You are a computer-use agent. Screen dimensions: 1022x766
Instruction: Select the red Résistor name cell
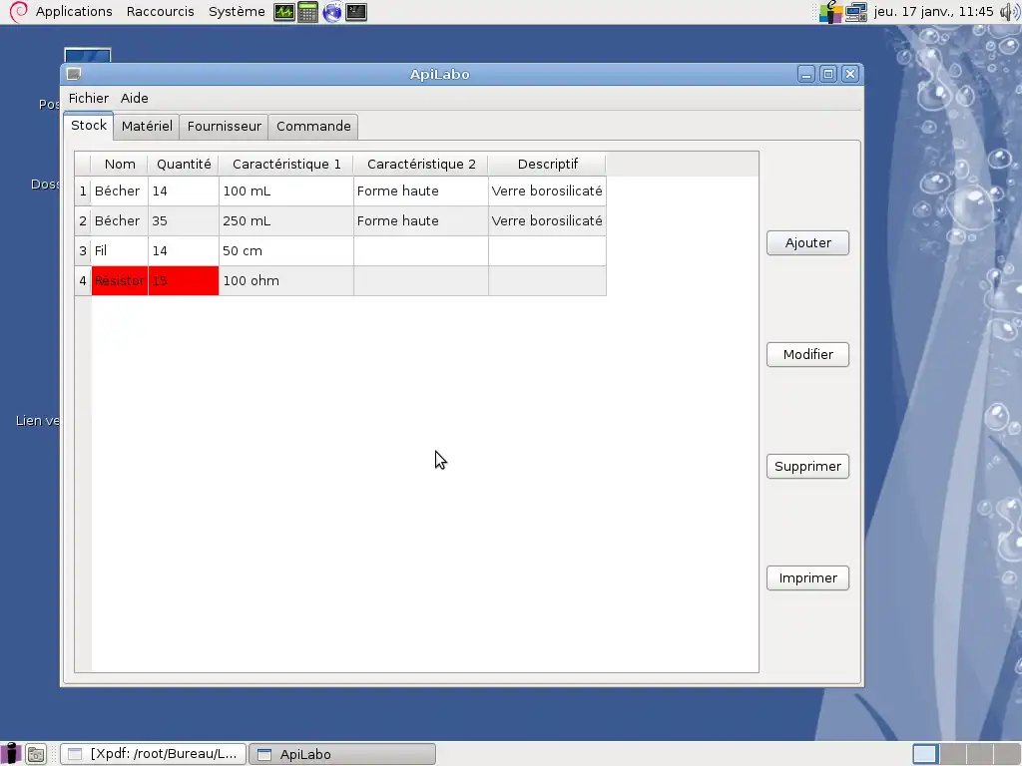[120, 281]
